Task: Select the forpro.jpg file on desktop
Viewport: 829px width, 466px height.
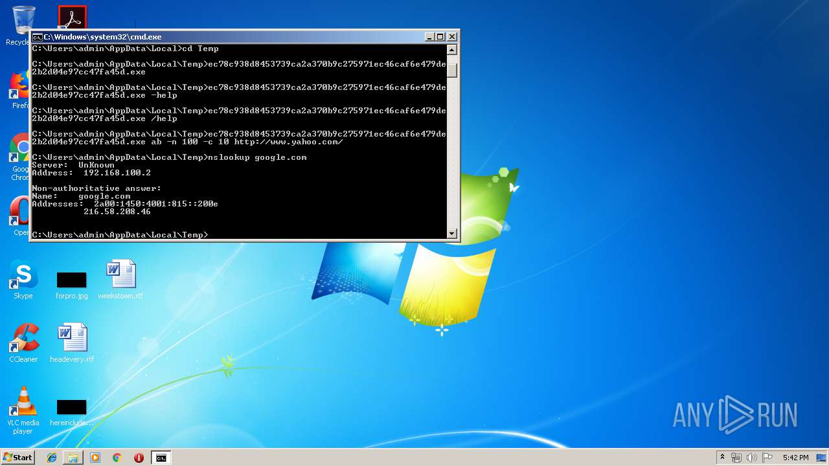Action: coord(71,285)
